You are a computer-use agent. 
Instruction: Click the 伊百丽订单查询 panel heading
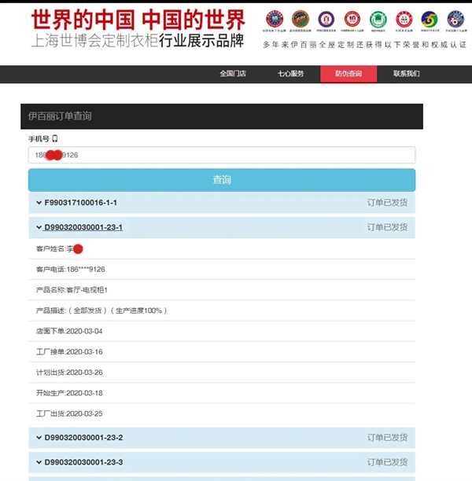pos(222,116)
